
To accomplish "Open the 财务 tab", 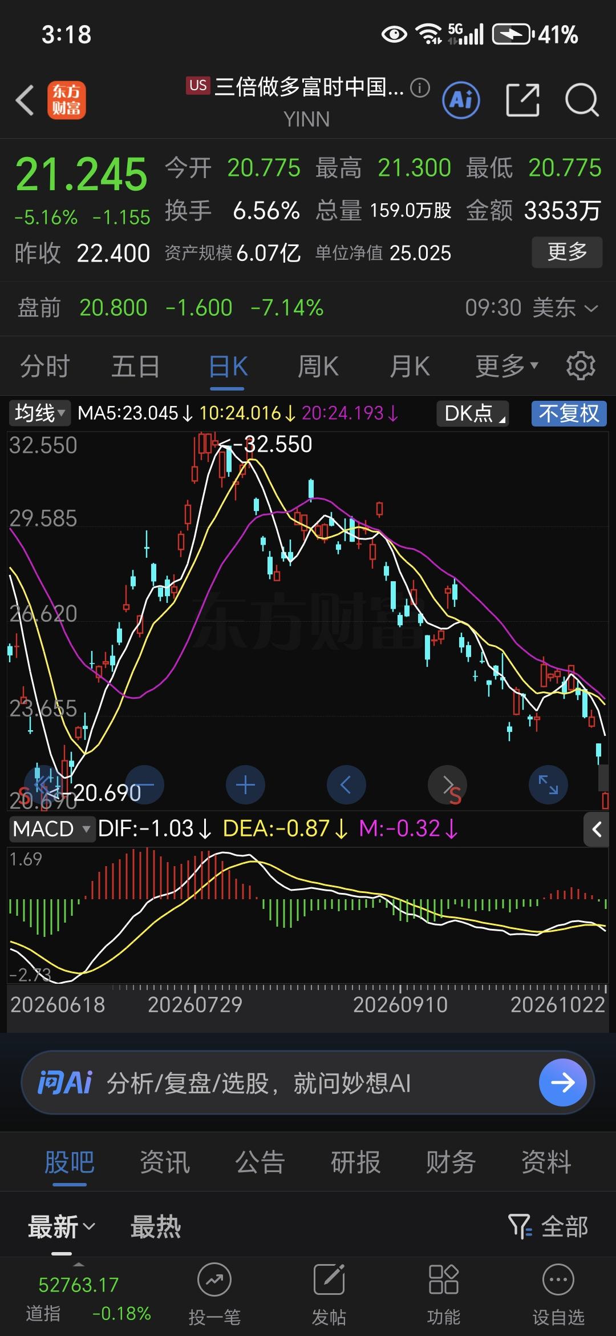I will [x=451, y=1162].
